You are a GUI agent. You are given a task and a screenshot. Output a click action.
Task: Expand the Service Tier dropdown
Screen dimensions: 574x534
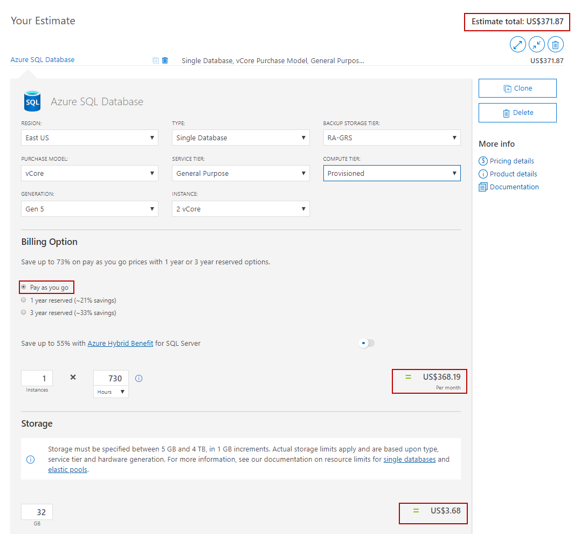(x=240, y=173)
